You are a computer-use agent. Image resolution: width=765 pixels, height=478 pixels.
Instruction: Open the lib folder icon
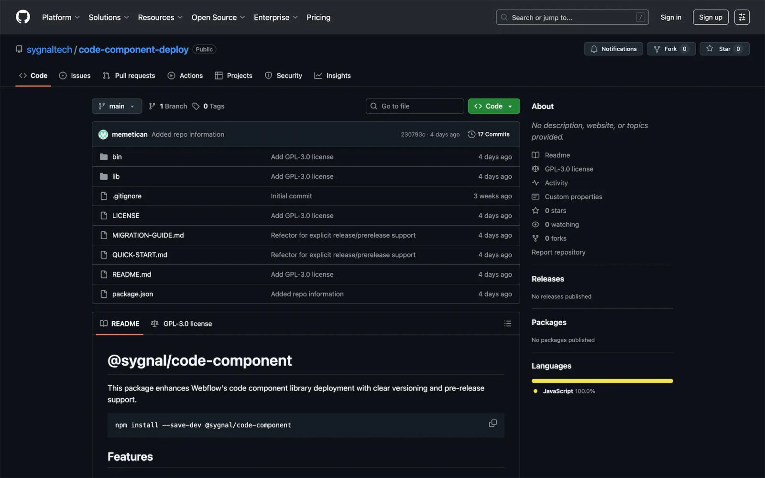coord(104,176)
